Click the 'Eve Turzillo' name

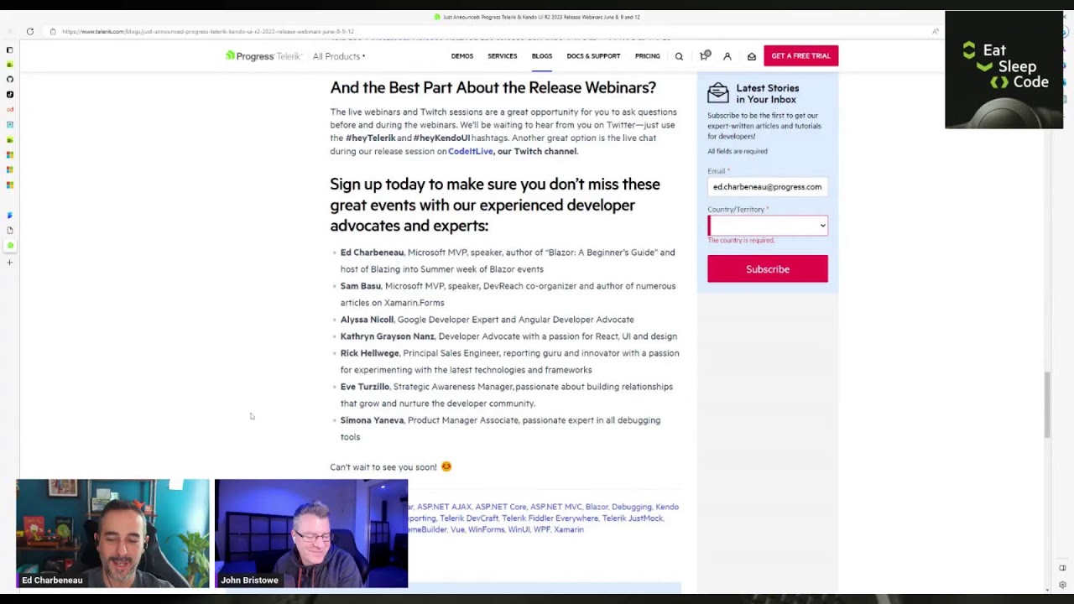365,387
